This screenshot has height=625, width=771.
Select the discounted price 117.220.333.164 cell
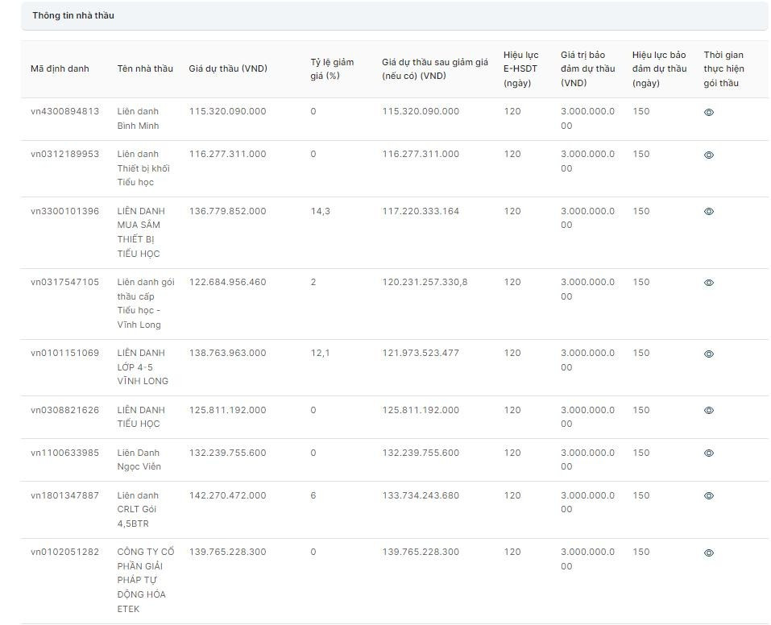pyautogui.click(x=421, y=211)
